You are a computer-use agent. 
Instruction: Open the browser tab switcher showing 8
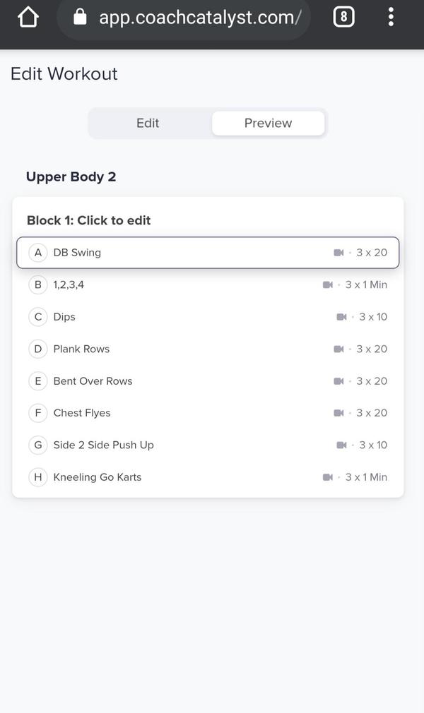pyautogui.click(x=343, y=17)
